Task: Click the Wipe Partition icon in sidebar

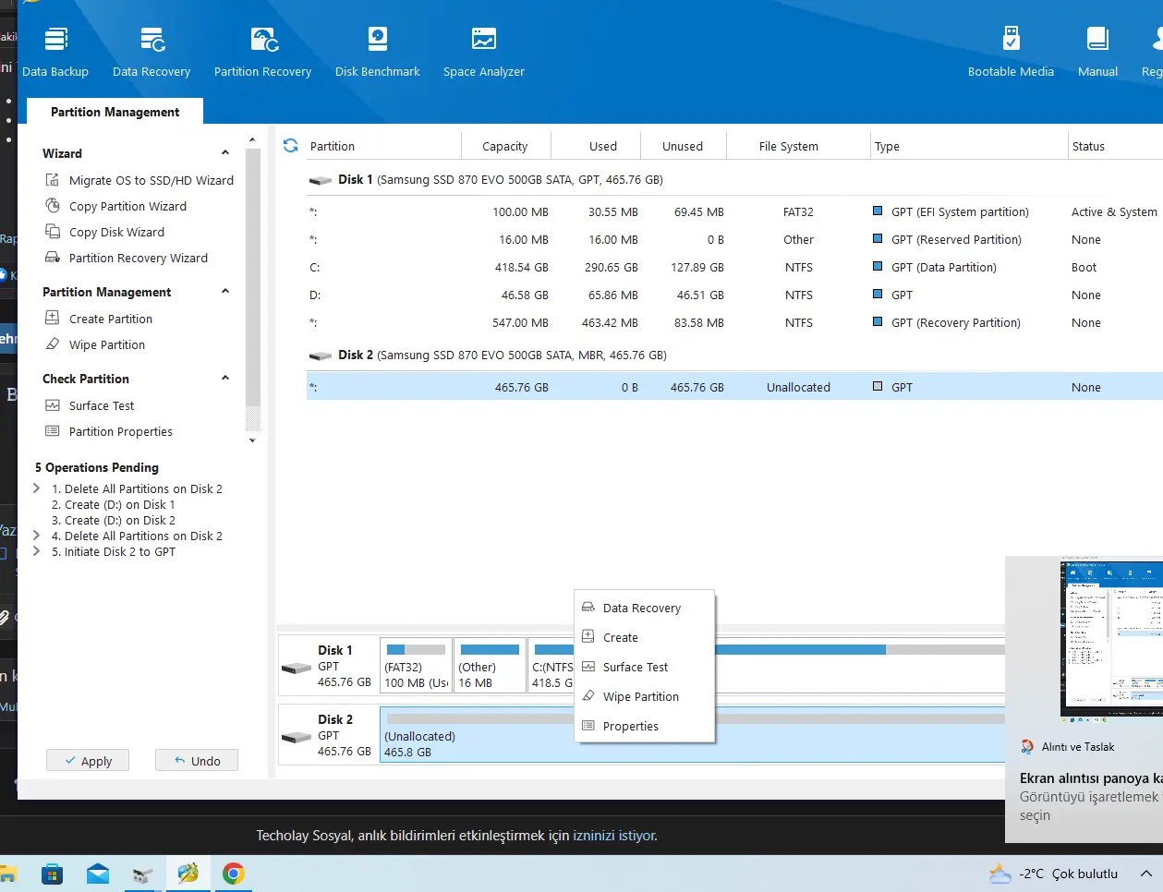Action: point(53,344)
